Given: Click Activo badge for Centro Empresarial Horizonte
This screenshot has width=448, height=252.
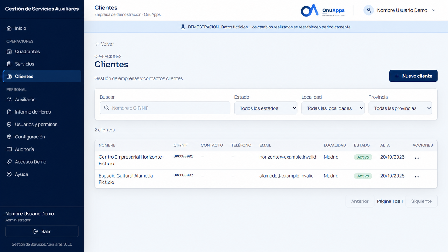Looking at the screenshot, I should 363,157.
